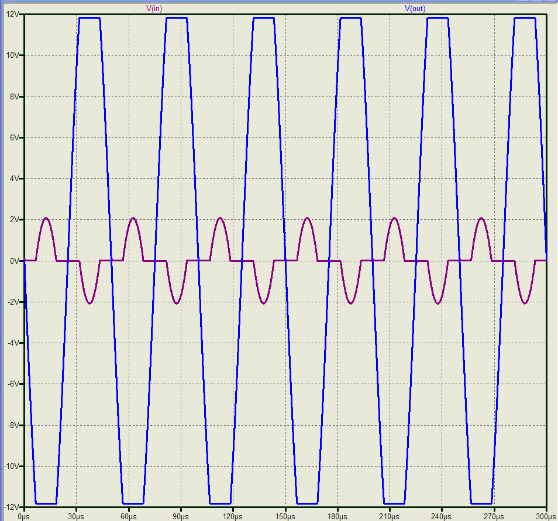Select the V(out) trace label
This screenshot has height=521, width=558.
(x=415, y=9)
